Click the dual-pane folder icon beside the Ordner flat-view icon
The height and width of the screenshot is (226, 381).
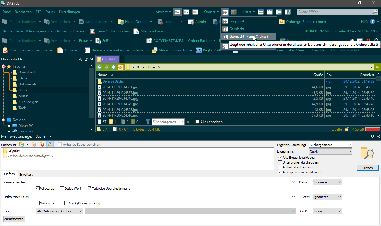[234, 12]
